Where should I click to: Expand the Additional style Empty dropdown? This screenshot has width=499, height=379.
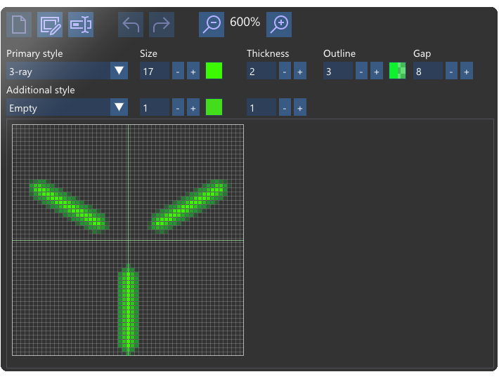67,107
